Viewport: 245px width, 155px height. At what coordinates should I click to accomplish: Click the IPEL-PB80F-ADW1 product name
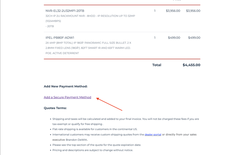tap(60, 38)
